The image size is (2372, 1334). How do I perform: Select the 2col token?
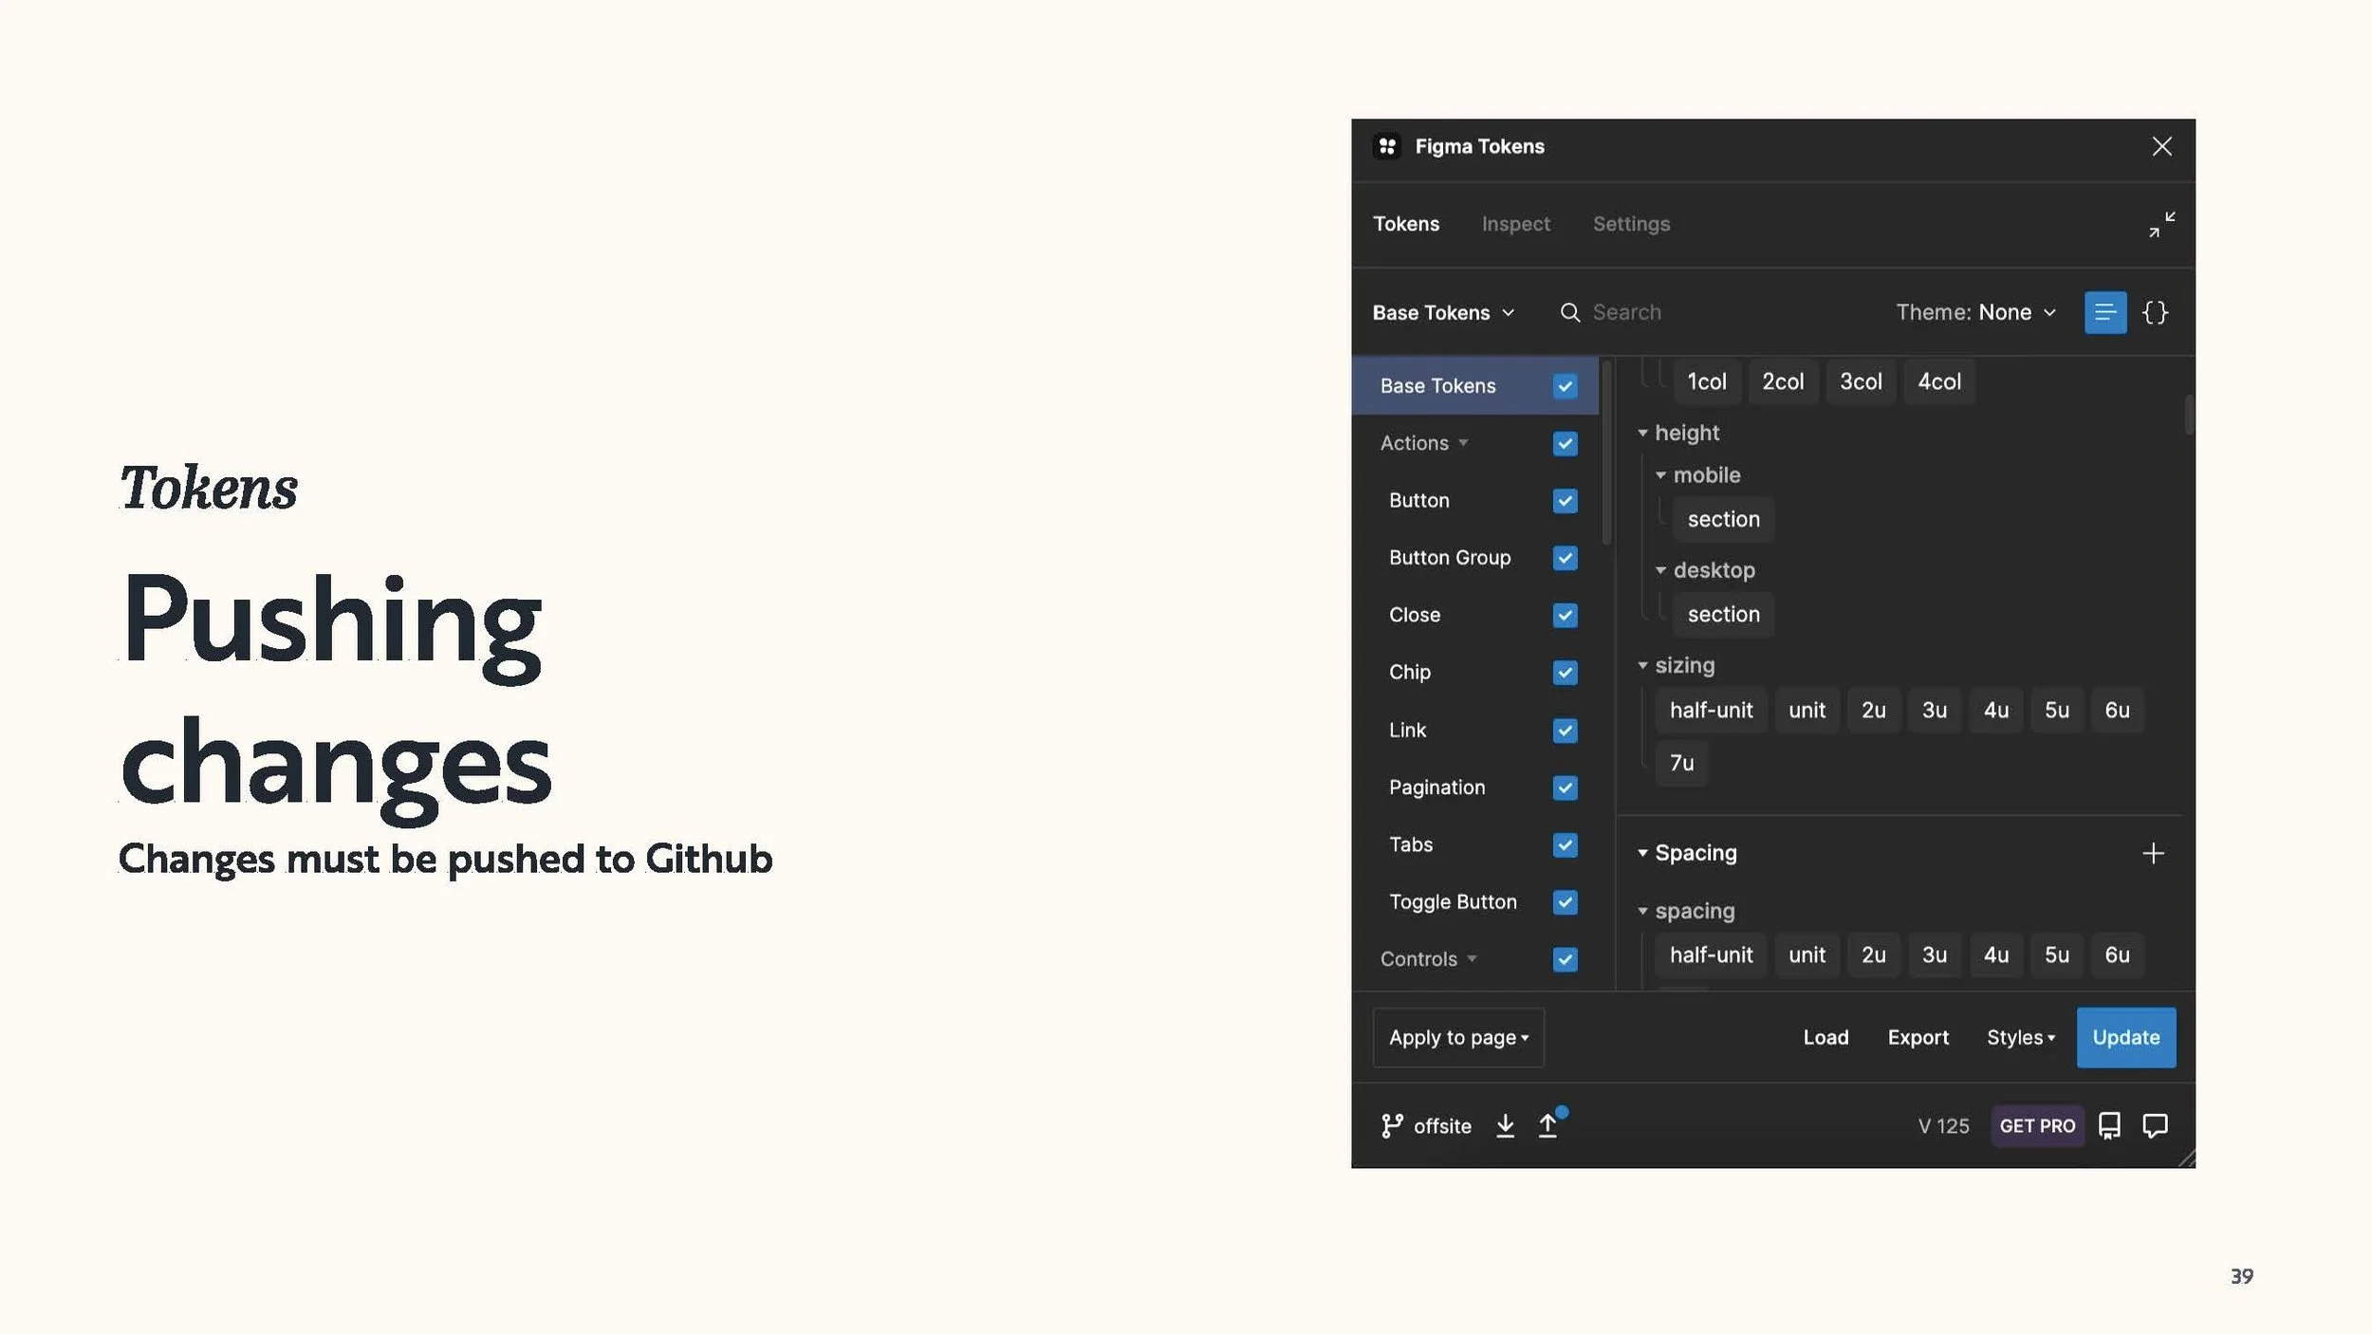point(1783,381)
